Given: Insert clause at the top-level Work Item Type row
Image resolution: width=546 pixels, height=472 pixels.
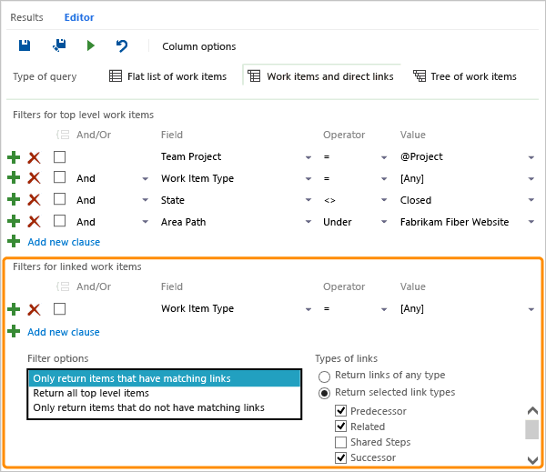Looking at the screenshot, I should coord(14,177).
